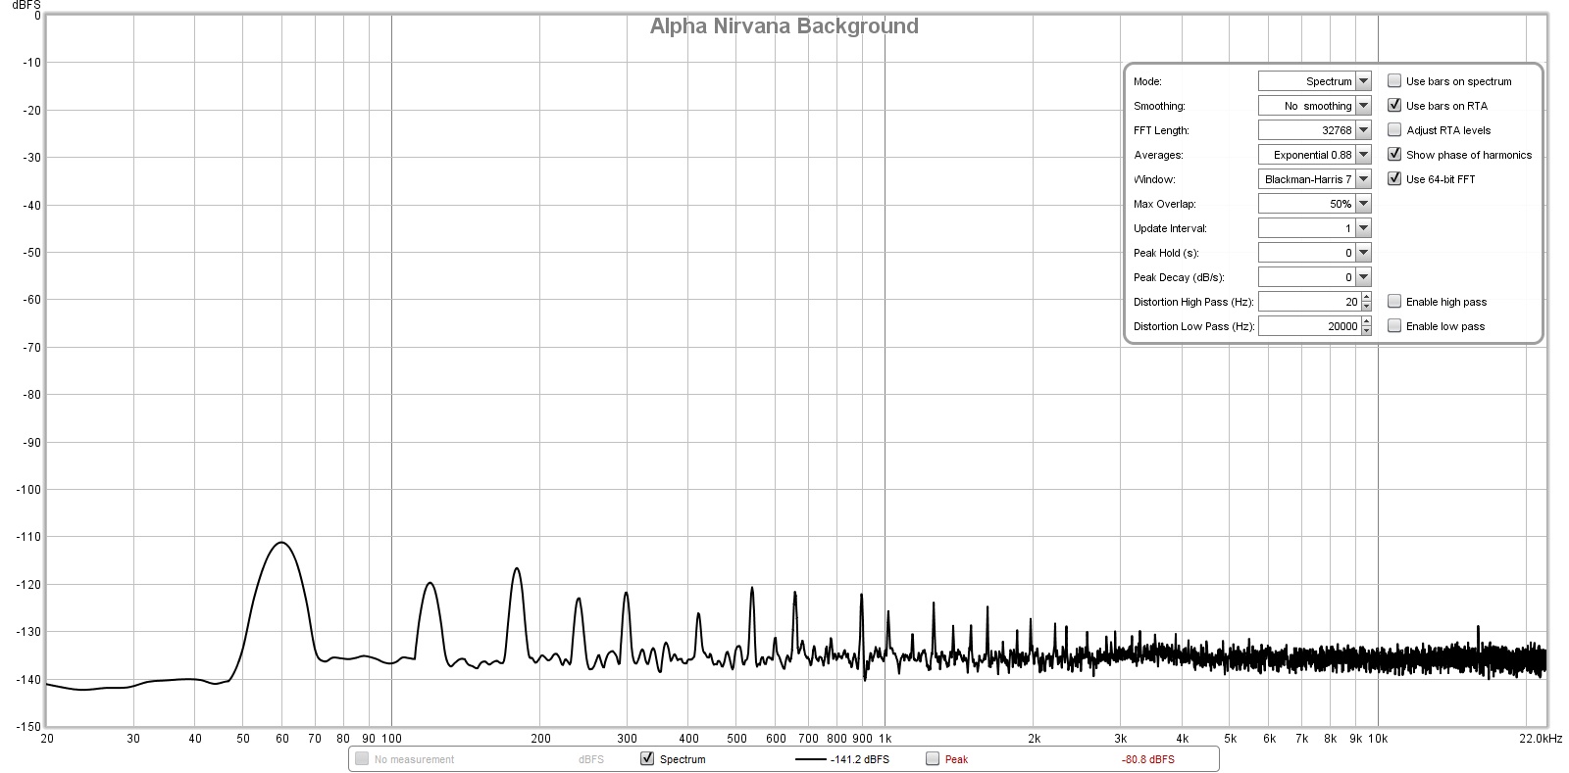Open the Averages dropdown showing Exponential 0.88
The image size is (1569, 773).
coord(1314,155)
